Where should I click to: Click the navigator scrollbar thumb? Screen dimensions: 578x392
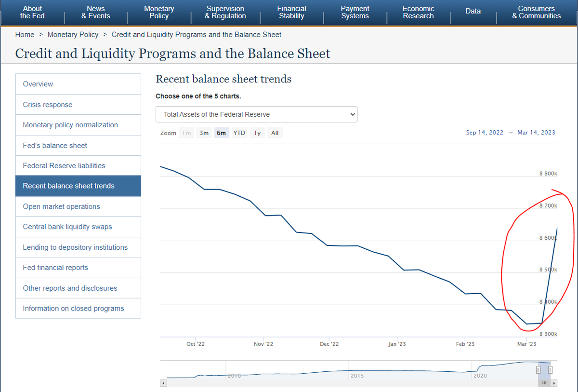click(x=545, y=383)
